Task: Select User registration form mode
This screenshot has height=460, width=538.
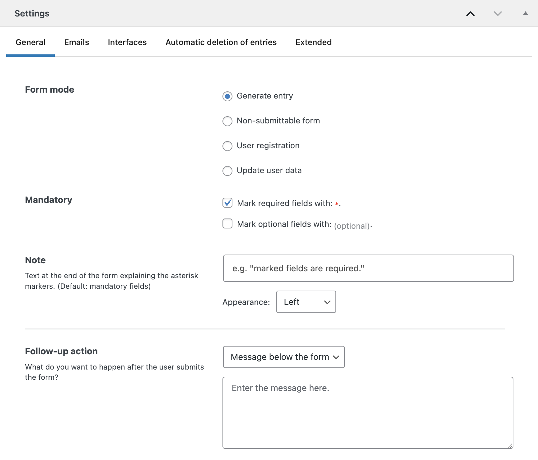Action: (227, 146)
